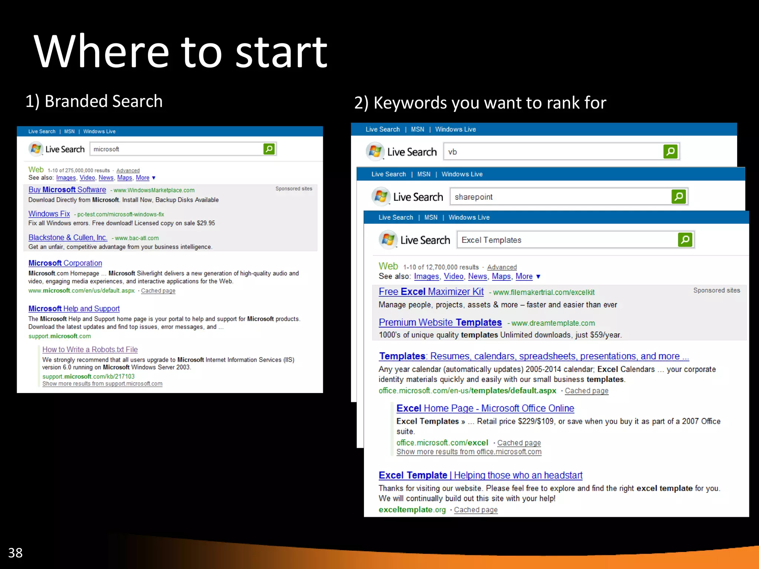Open Cached page for office.microsoft.com templates result
Viewport: 759px width, 569px height.
click(587, 391)
